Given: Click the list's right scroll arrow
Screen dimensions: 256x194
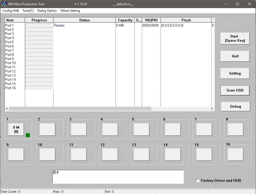Looking at the screenshot, I should click(x=212, y=108).
